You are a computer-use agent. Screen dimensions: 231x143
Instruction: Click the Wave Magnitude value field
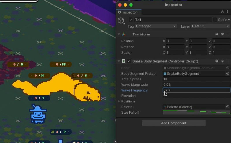(x=197, y=85)
